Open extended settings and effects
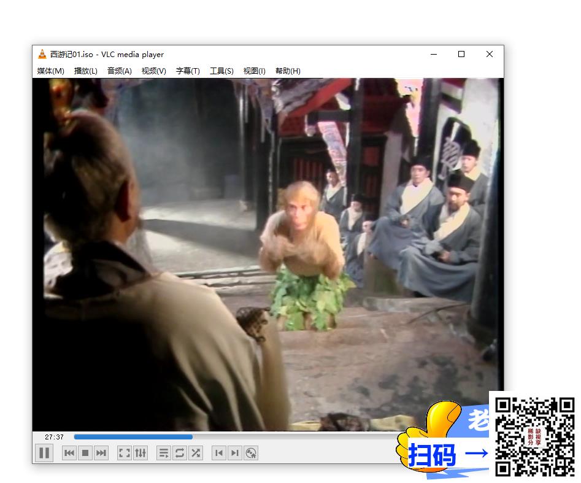This screenshot has width=581, height=483. click(140, 453)
